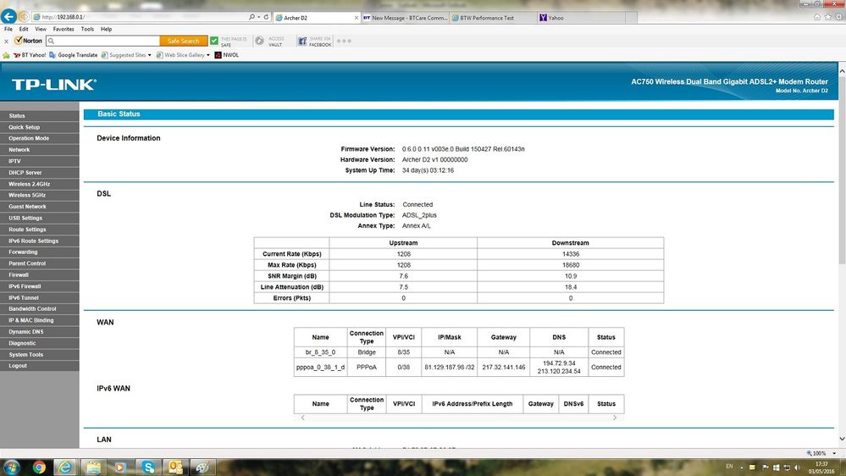The height and width of the screenshot is (476, 846).
Task: Click the browser Back arrow button
Action: (x=8, y=17)
